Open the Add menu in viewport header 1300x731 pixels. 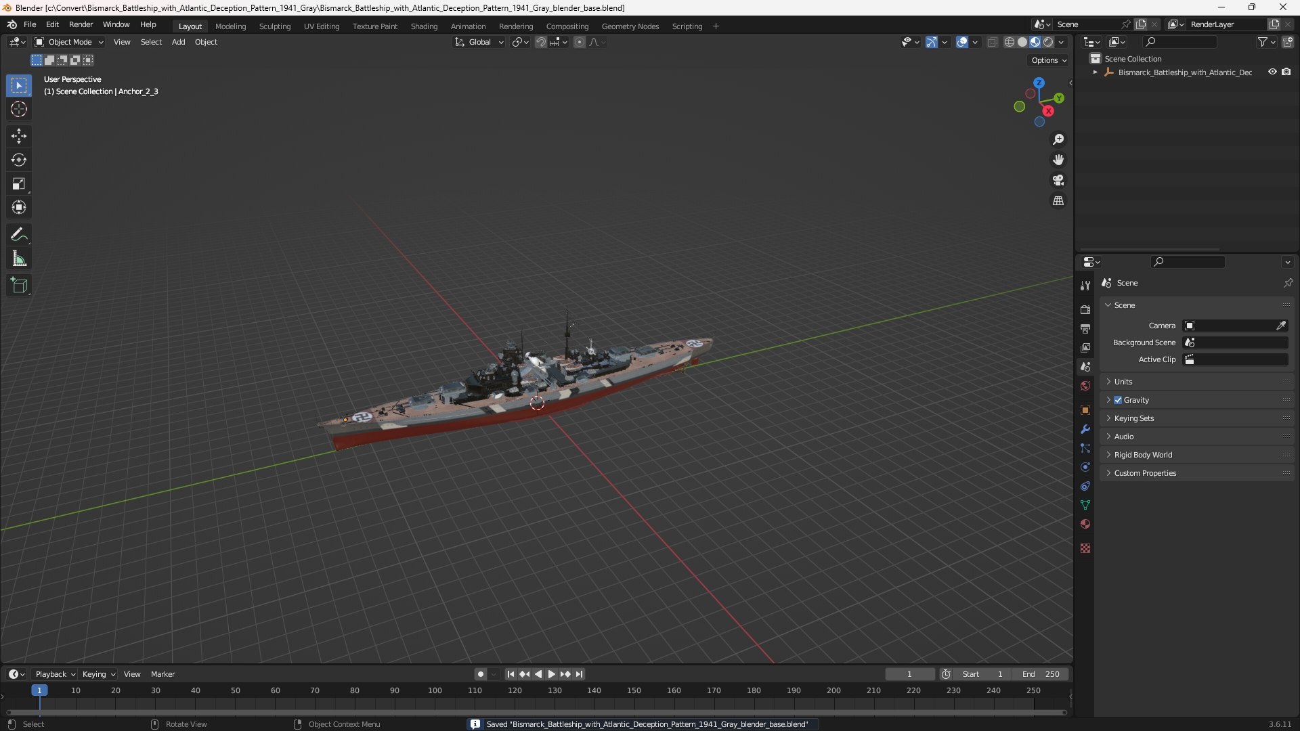(x=178, y=42)
